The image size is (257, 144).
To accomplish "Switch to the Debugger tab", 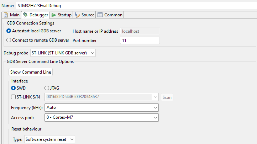I will 35,15.
